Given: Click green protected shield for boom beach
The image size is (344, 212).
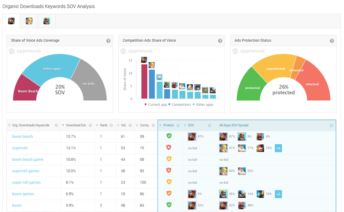Looking at the screenshot, I should pos(169,136).
